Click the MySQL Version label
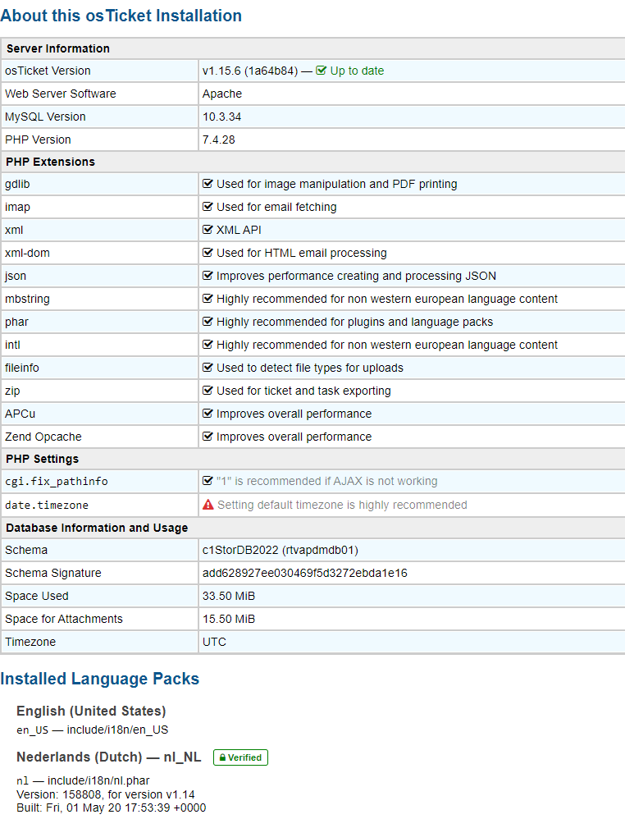 45,117
